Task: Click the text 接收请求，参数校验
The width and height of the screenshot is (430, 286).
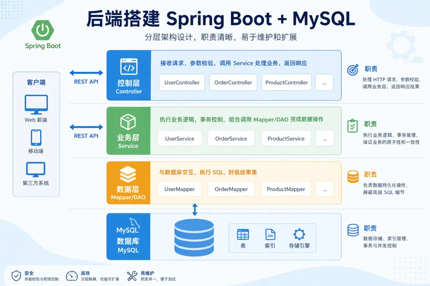Action: click(x=187, y=63)
